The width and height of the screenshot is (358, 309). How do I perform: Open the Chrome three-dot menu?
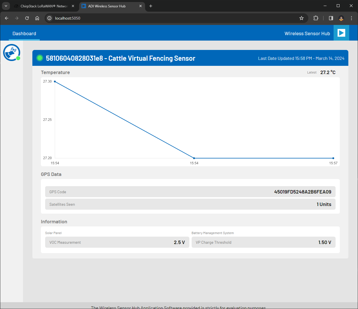[x=351, y=18]
